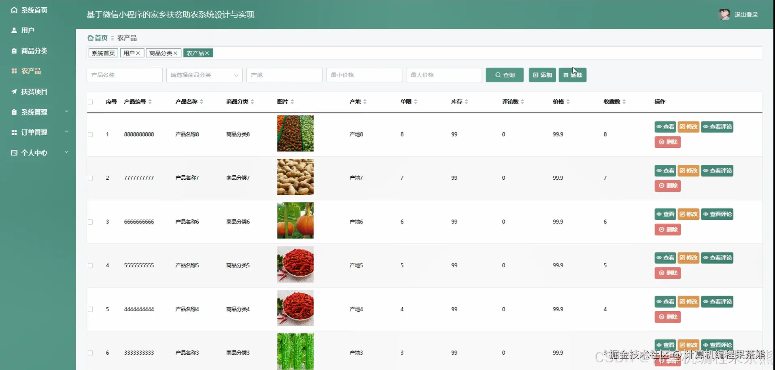Switch to the 系统首页 tab
The width and height of the screenshot is (775, 370).
[x=103, y=53]
